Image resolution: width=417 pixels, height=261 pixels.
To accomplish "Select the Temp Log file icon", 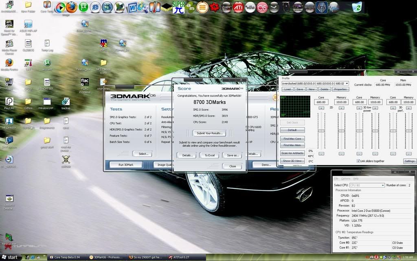I will [47, 45].
